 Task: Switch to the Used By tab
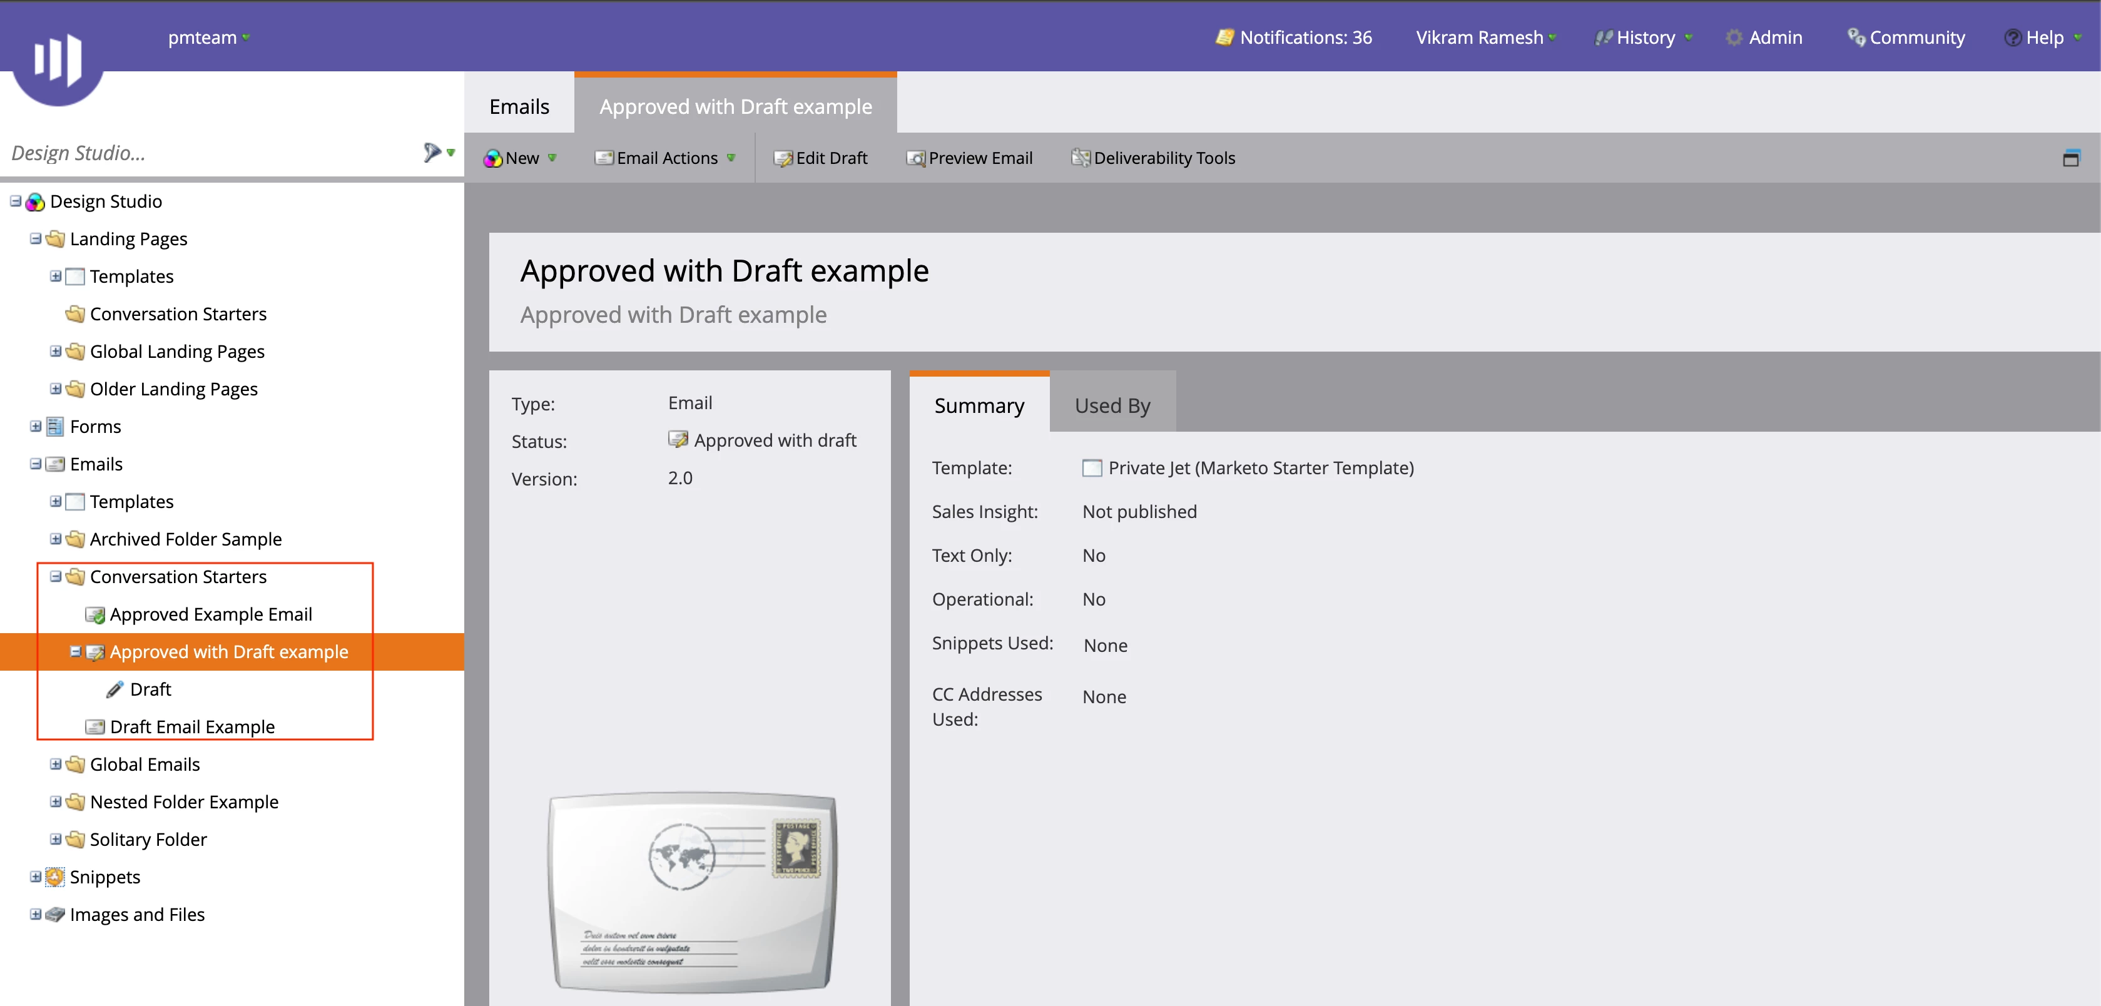click(1112, 405)
